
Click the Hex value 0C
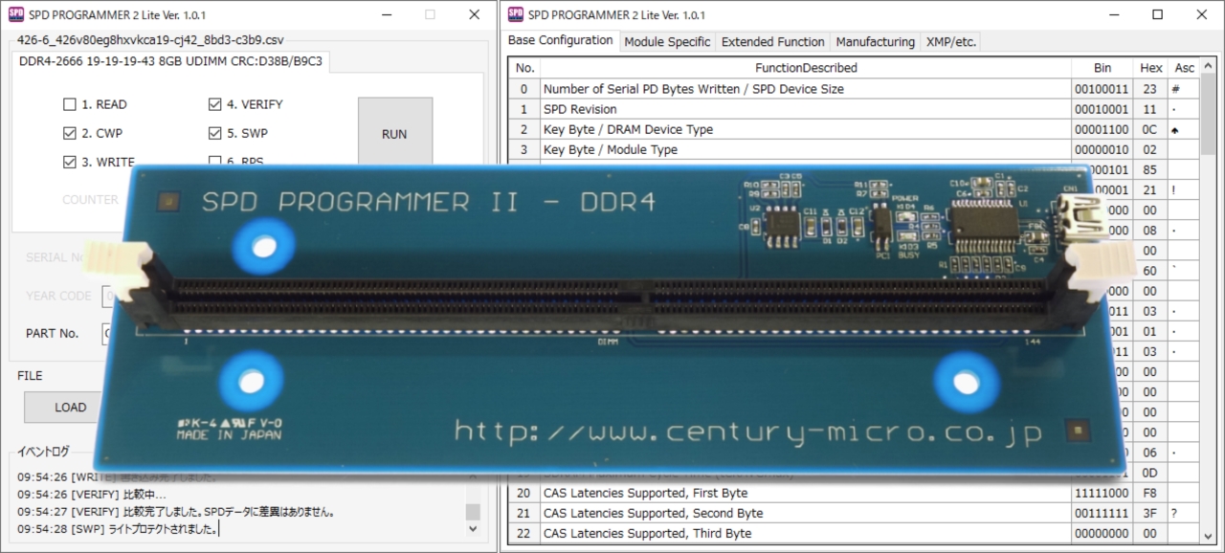(x=1151, y=129)
